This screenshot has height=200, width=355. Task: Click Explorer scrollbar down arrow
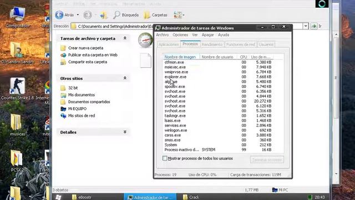[336, 174]
